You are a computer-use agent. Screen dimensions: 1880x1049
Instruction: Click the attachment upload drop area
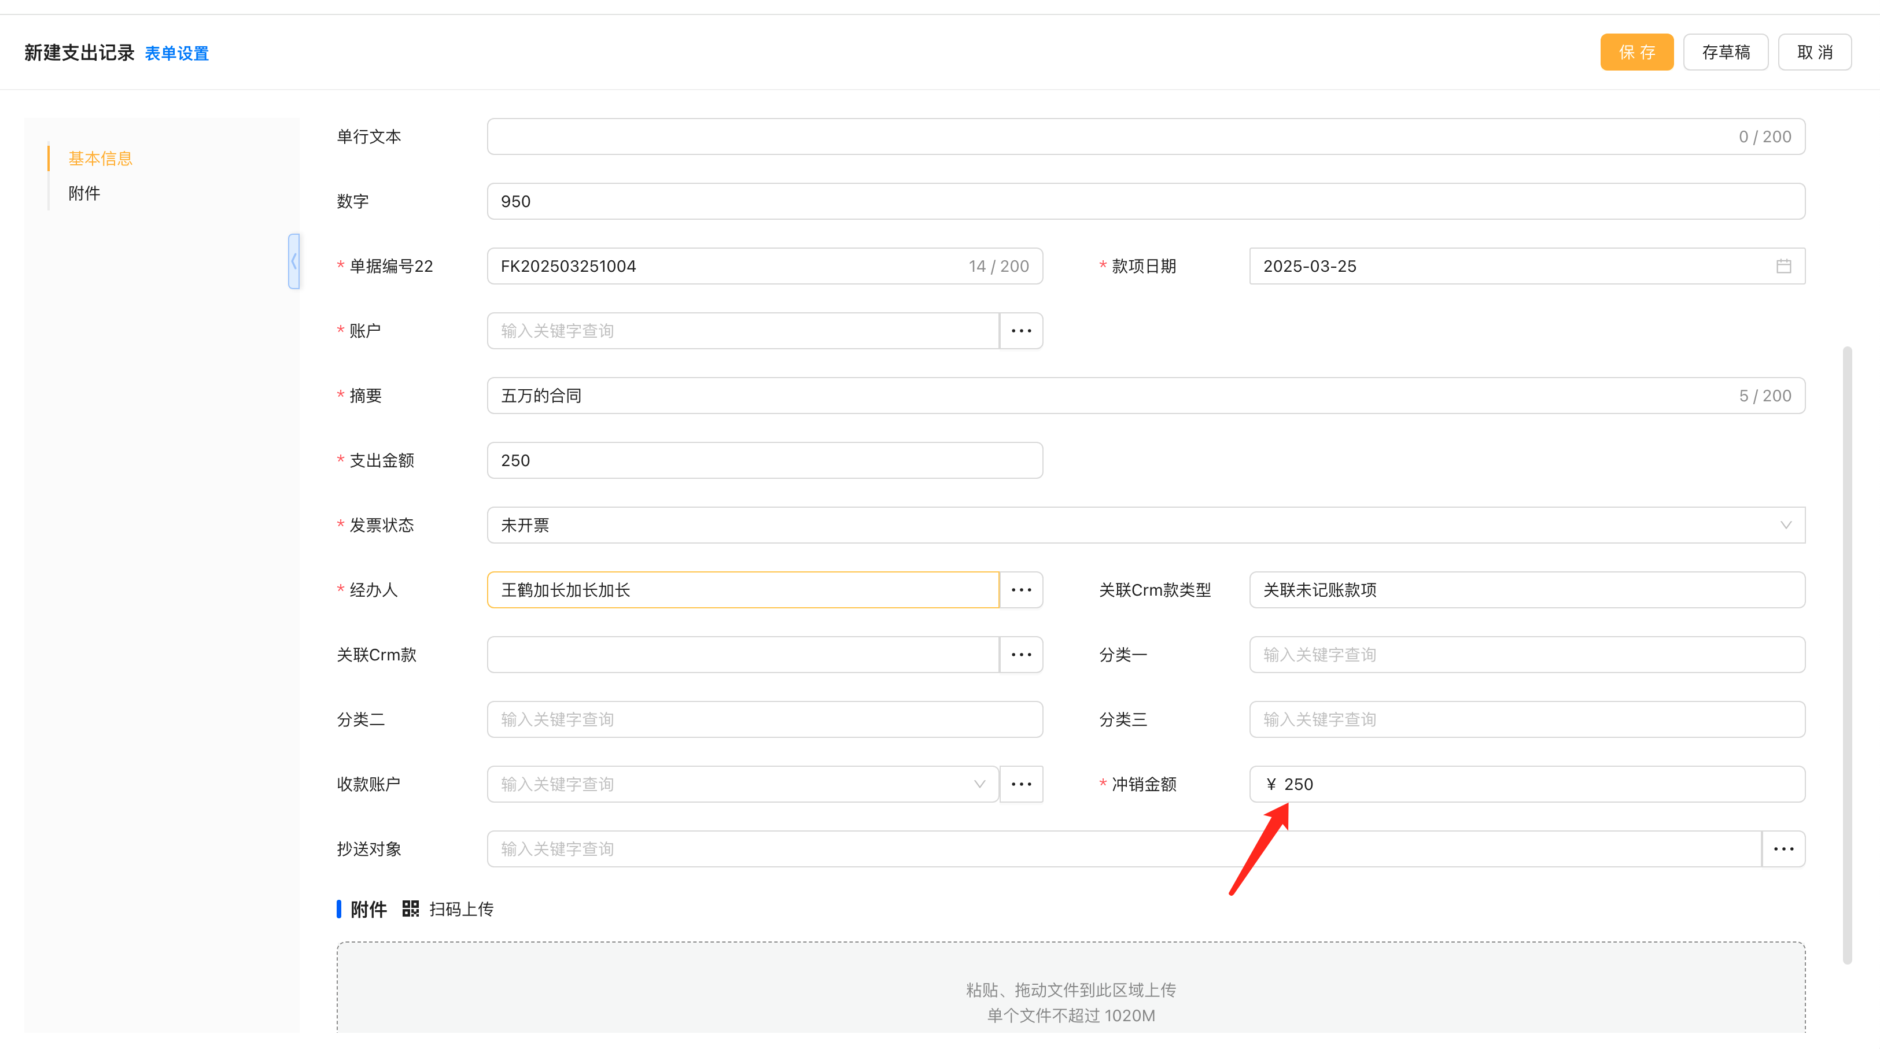click(1071, 988)
